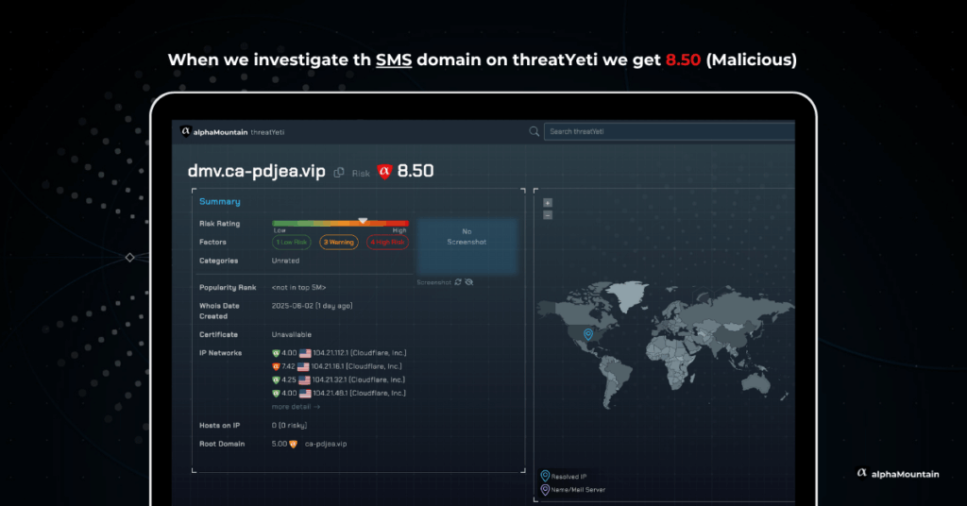The width and height of the screenshot is (967, 506).
Task: Click the Unrated categories value
Action: pos(285,261)
